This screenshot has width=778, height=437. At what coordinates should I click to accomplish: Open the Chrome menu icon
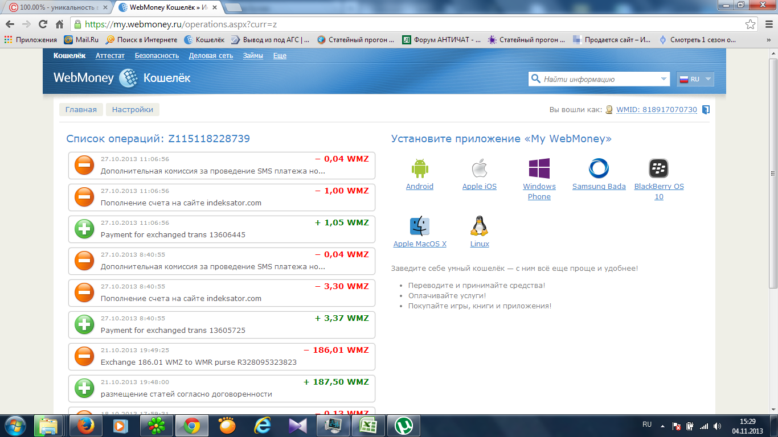768,24
